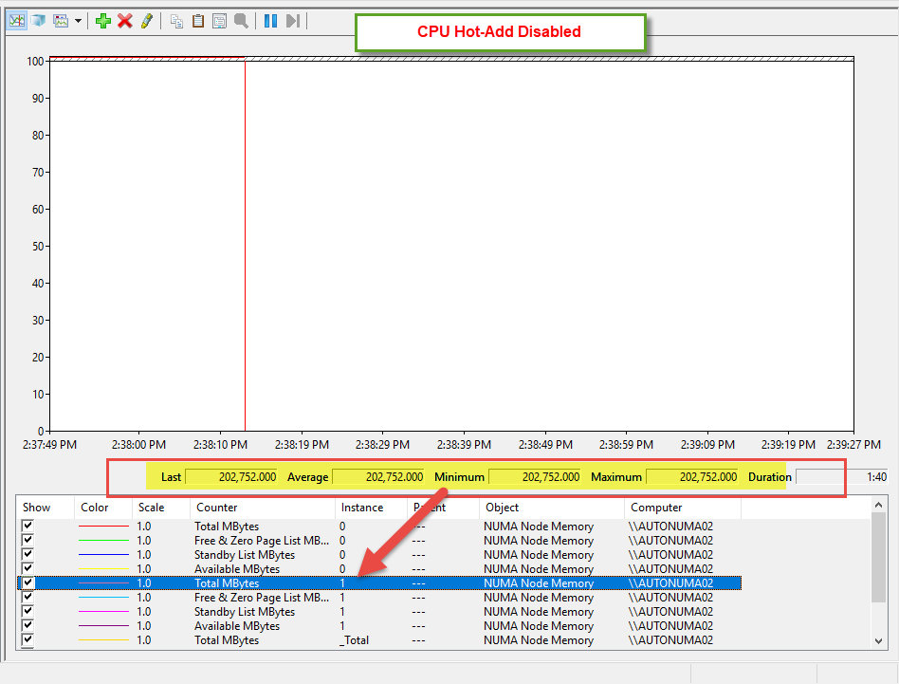Click the Update Data step-forward button

(293, 20)
